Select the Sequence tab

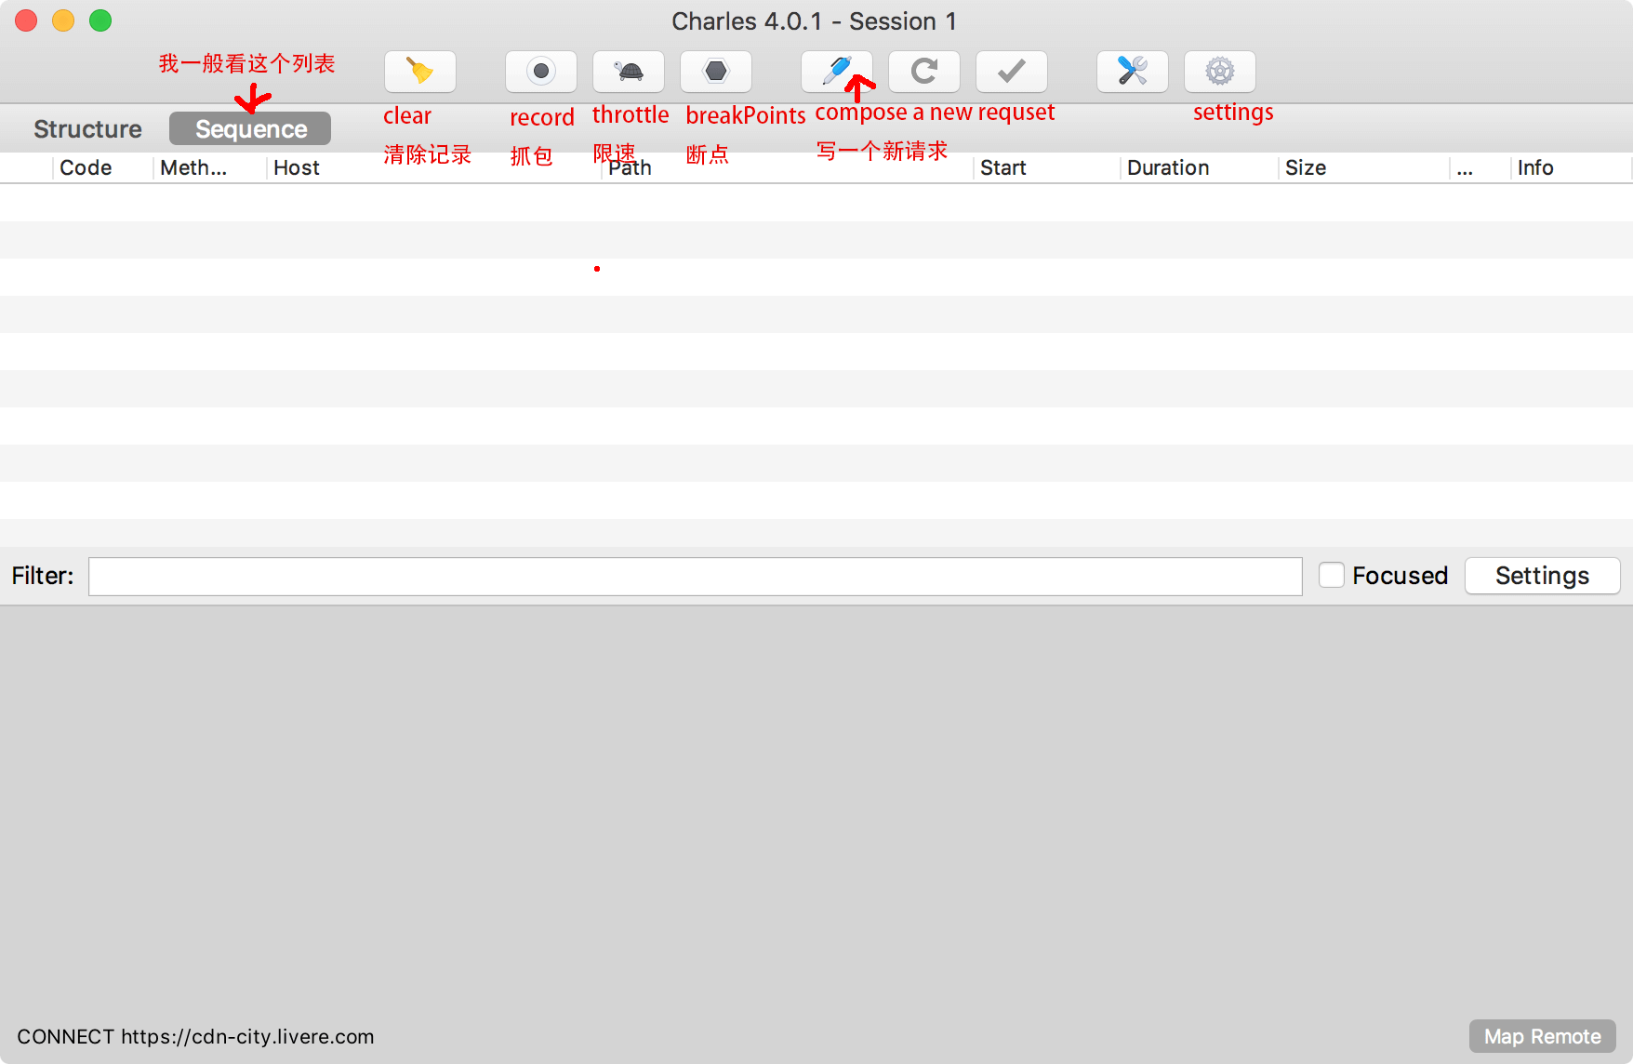(x=250, y=129)
